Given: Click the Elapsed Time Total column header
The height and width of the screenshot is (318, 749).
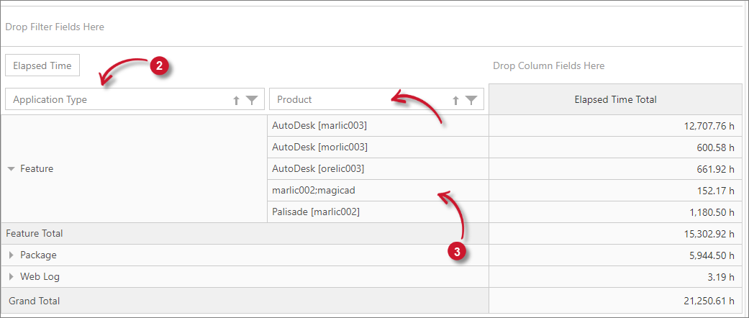Looking at the screenshot, I should coord(615,99).
